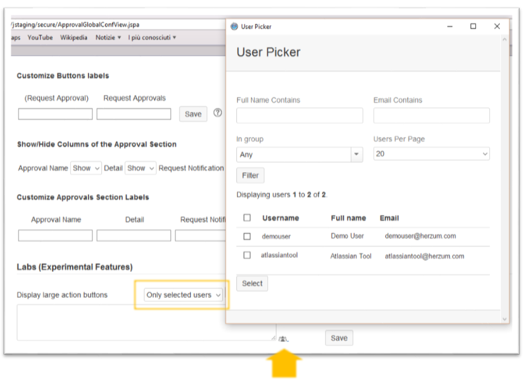Close the User Picker popup window
The image size is (525, 388).
pos(497,26)
